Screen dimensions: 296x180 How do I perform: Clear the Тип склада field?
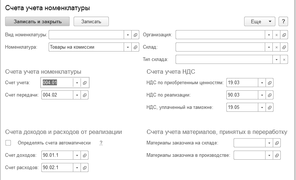coord(284,60)
